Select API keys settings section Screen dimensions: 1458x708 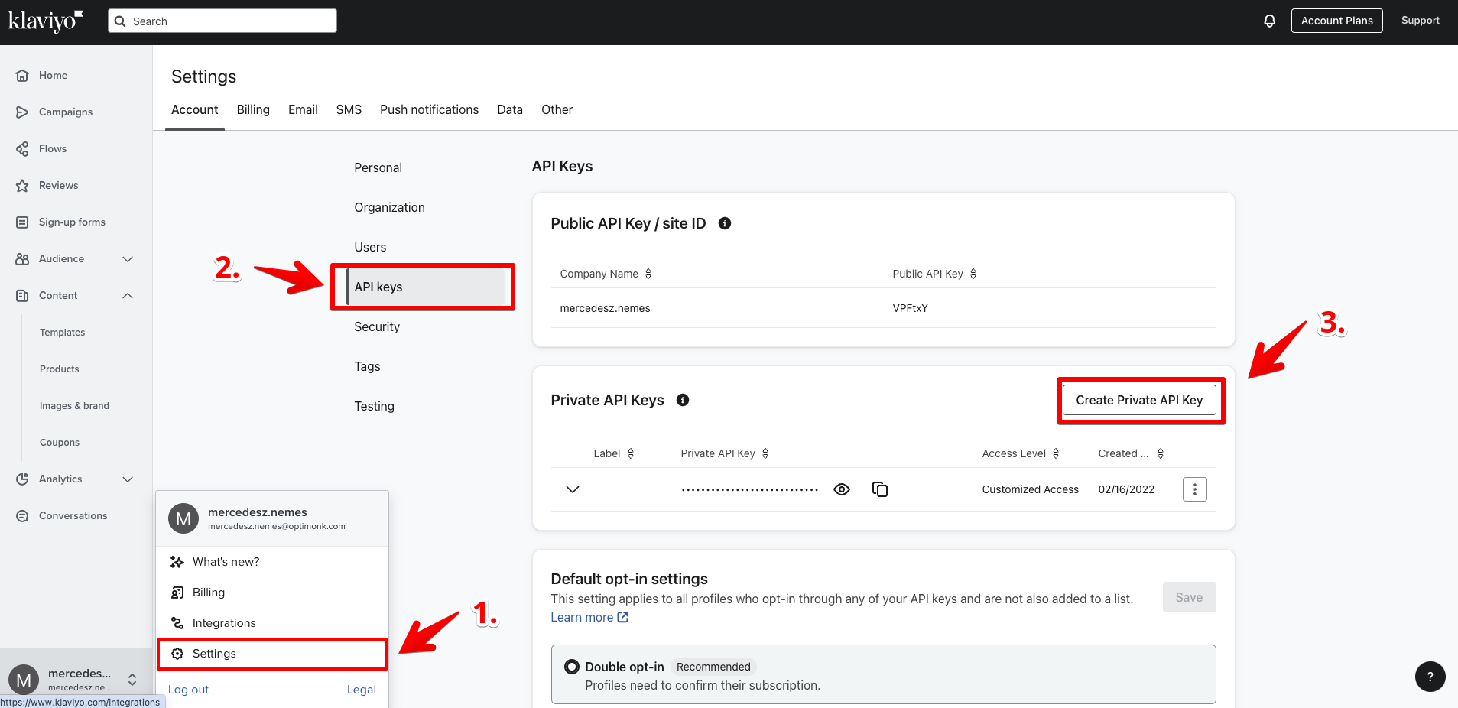click(x=426, y=287)
